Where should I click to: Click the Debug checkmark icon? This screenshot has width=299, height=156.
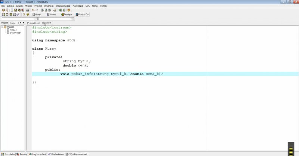(18, 15)
